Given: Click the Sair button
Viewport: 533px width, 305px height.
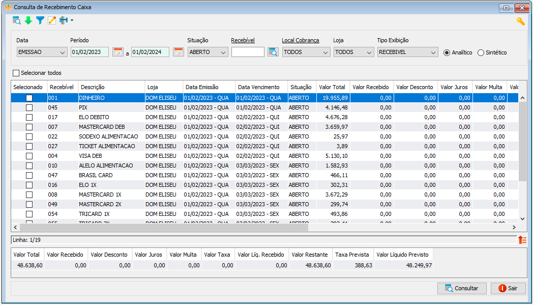Looking at the screenshot, I should (508, 288).
